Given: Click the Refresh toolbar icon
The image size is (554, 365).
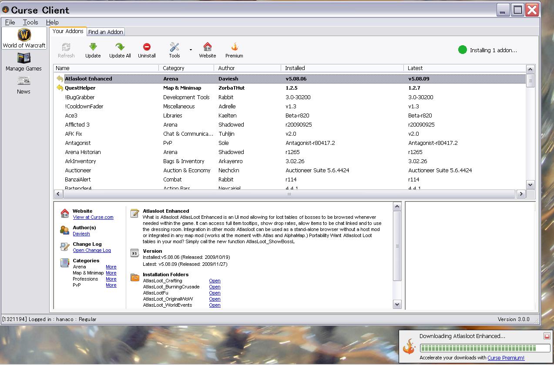Looking at the screenshot, I should coord(66,47).
